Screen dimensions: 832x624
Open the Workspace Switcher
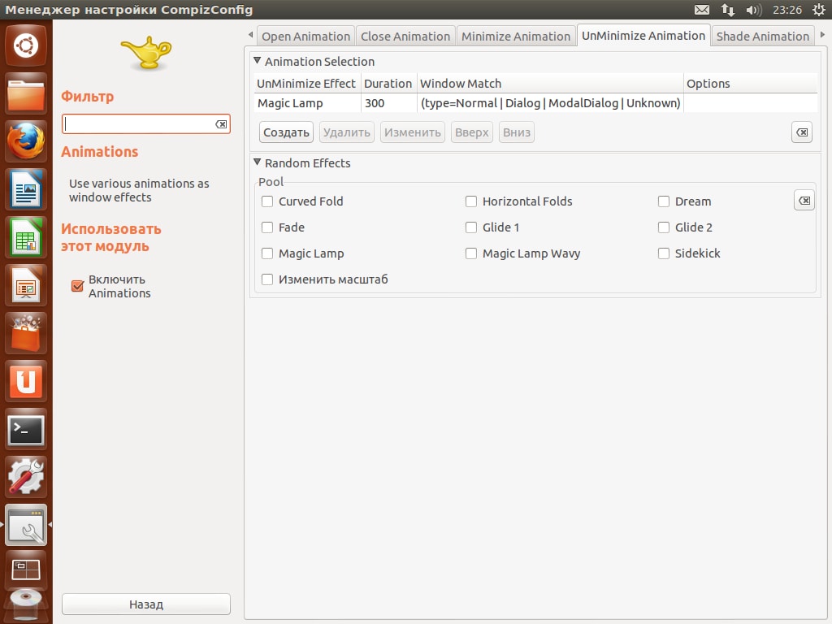pos(25,570)
